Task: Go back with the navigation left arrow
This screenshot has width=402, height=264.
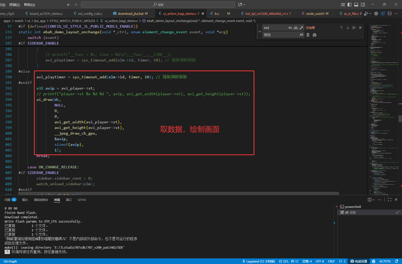Action: coord(69,5)
